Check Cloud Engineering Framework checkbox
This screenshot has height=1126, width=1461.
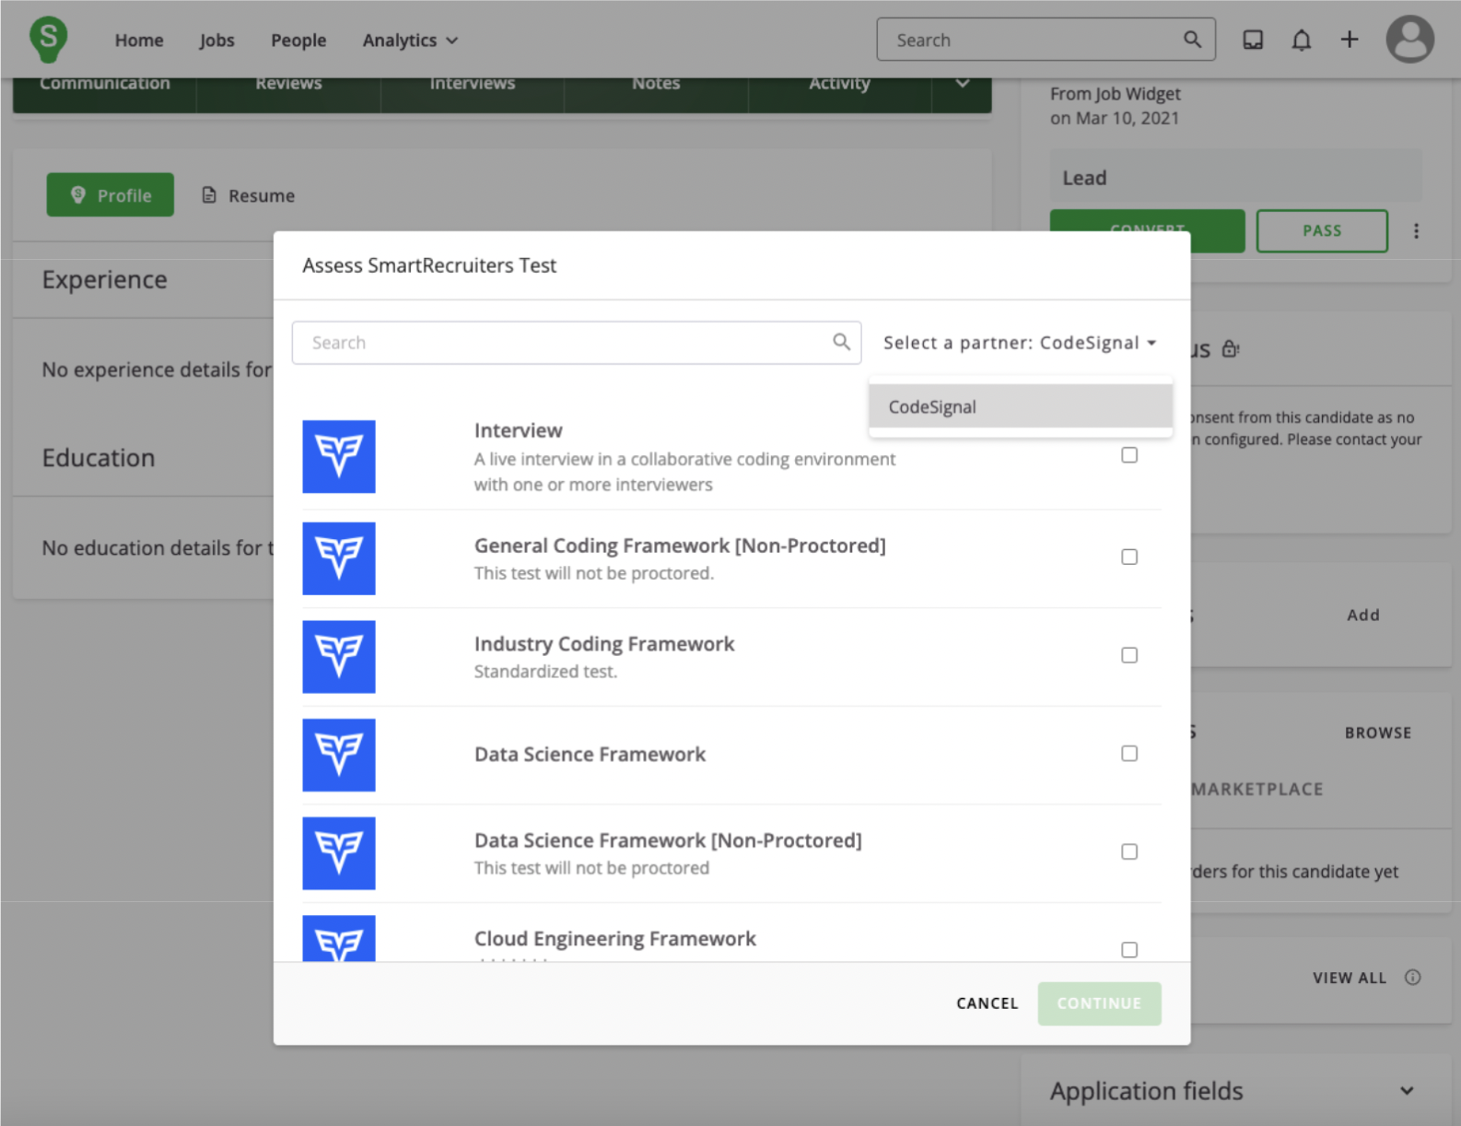tap(1129, 950)
